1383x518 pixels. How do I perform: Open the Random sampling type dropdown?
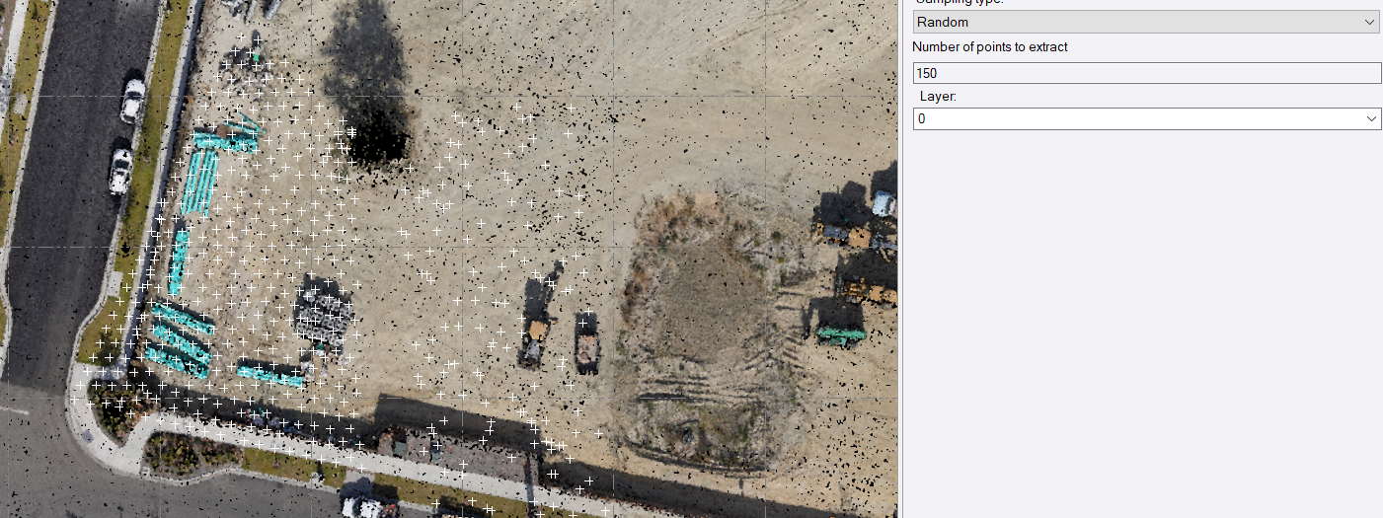(x=1145, y=22)
